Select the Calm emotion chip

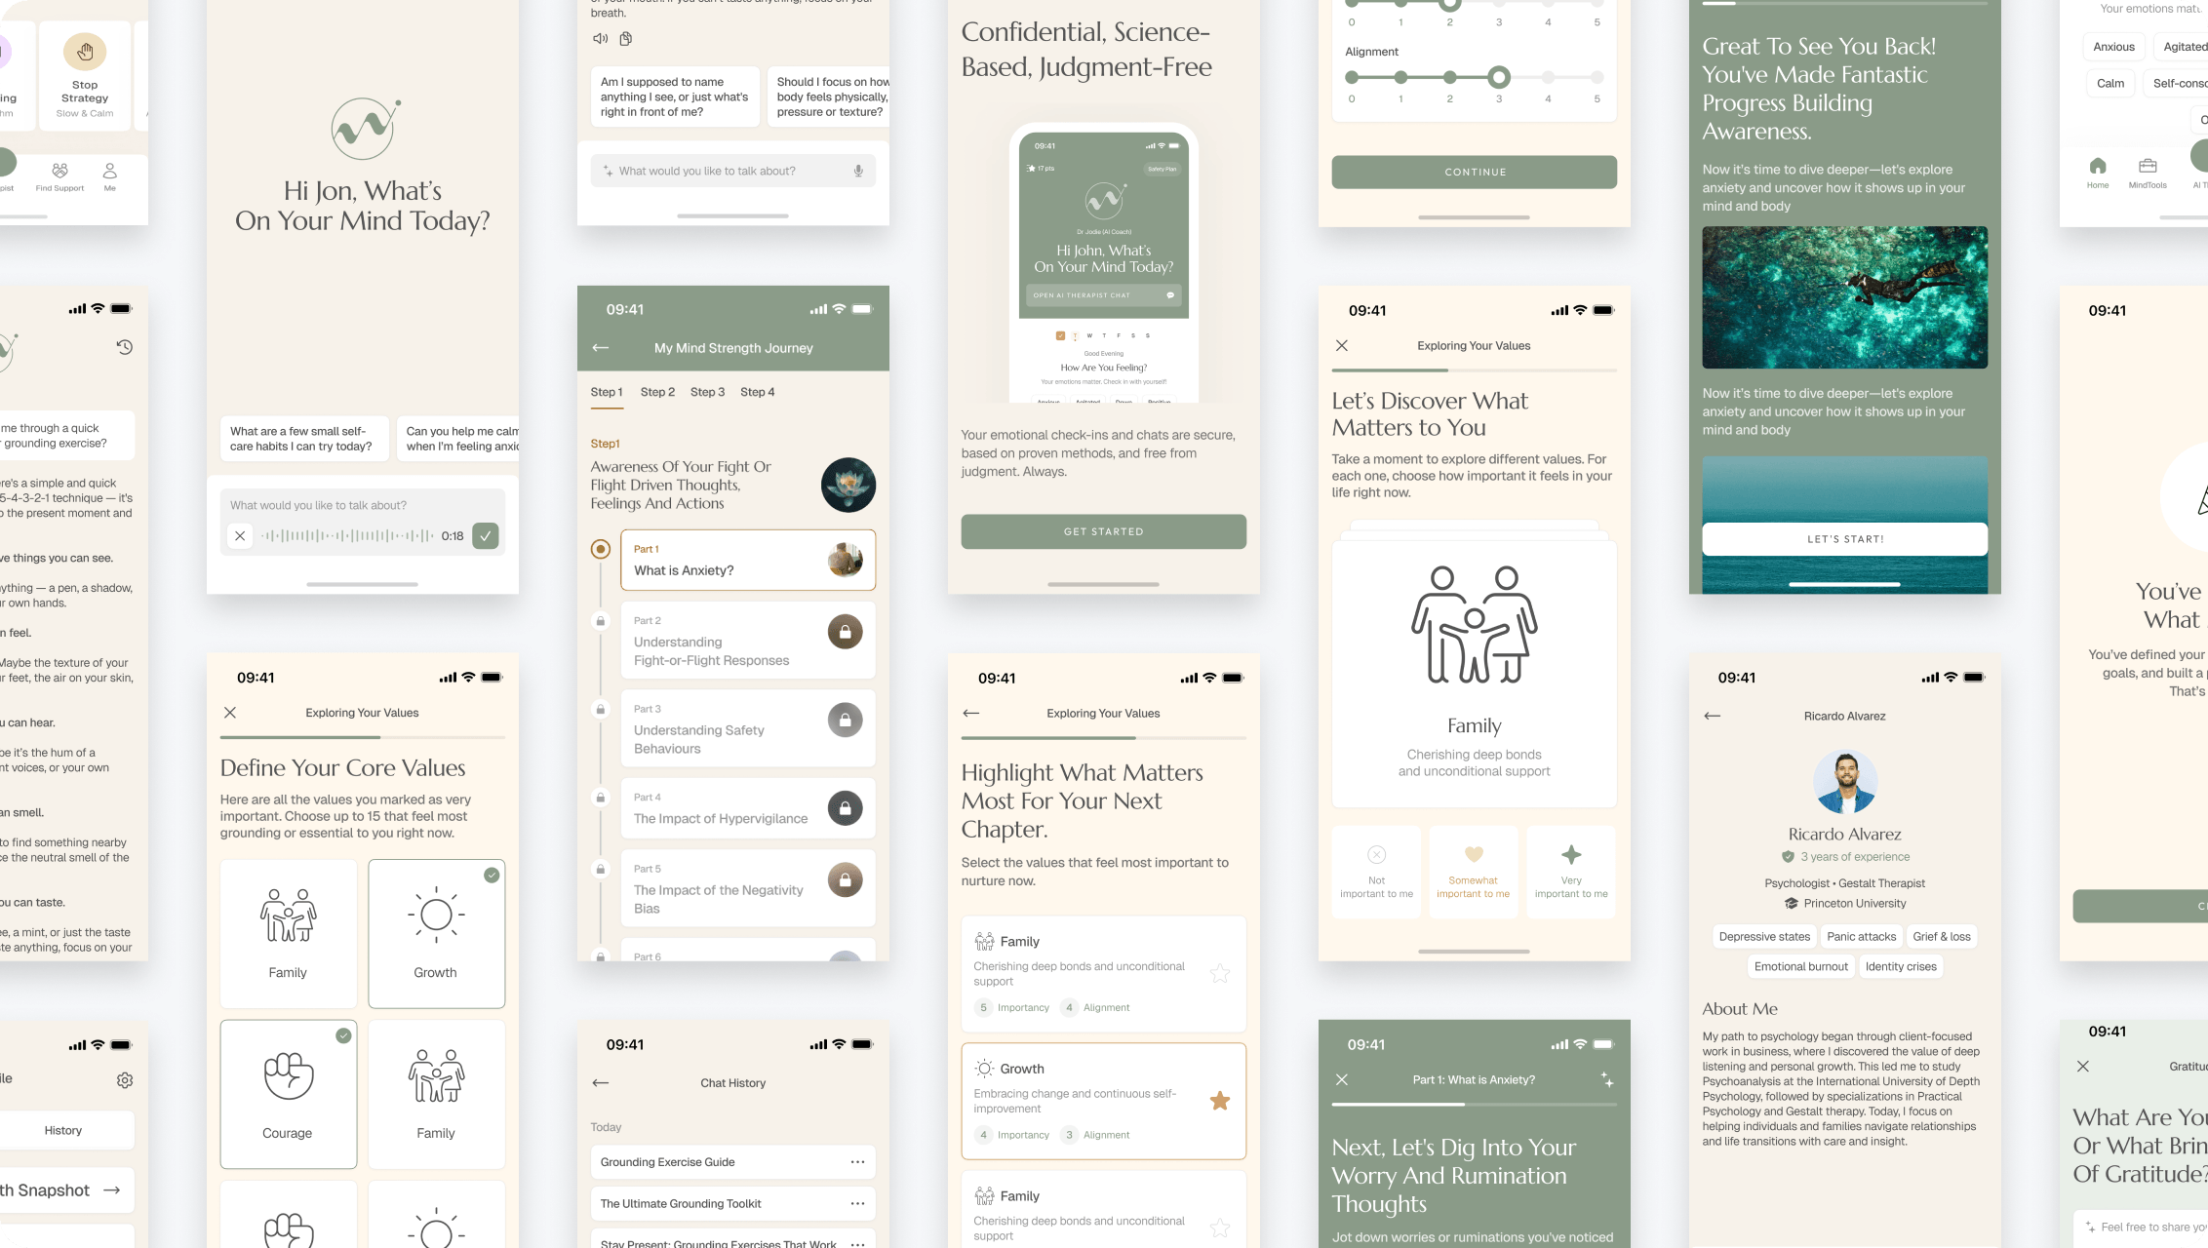(2110, 84)
